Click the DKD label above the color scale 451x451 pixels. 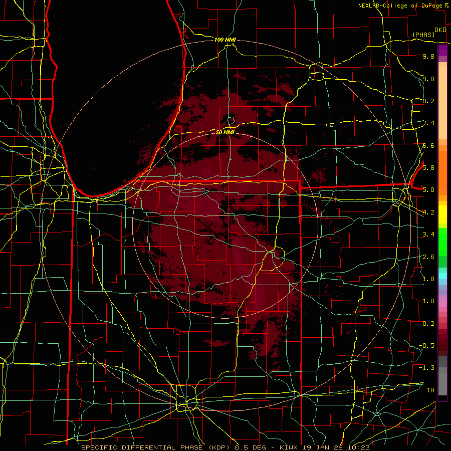(440, 30)
